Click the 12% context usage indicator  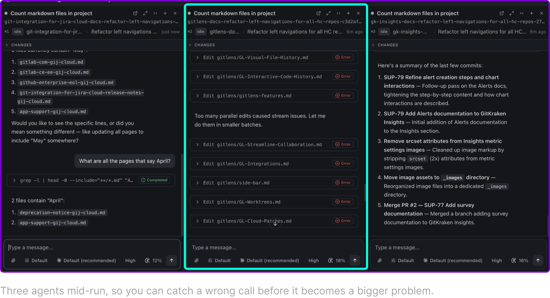153,261
